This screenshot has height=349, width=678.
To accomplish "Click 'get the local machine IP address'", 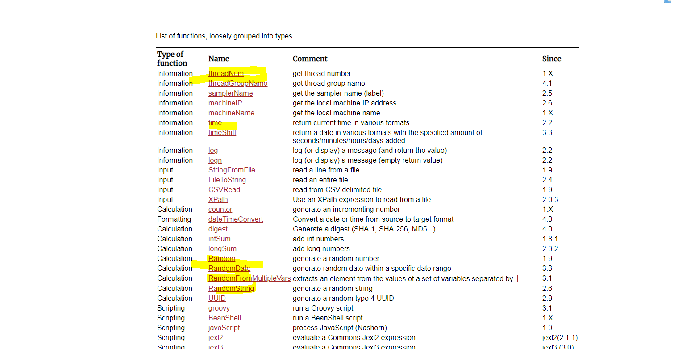I will coord(345,103).
